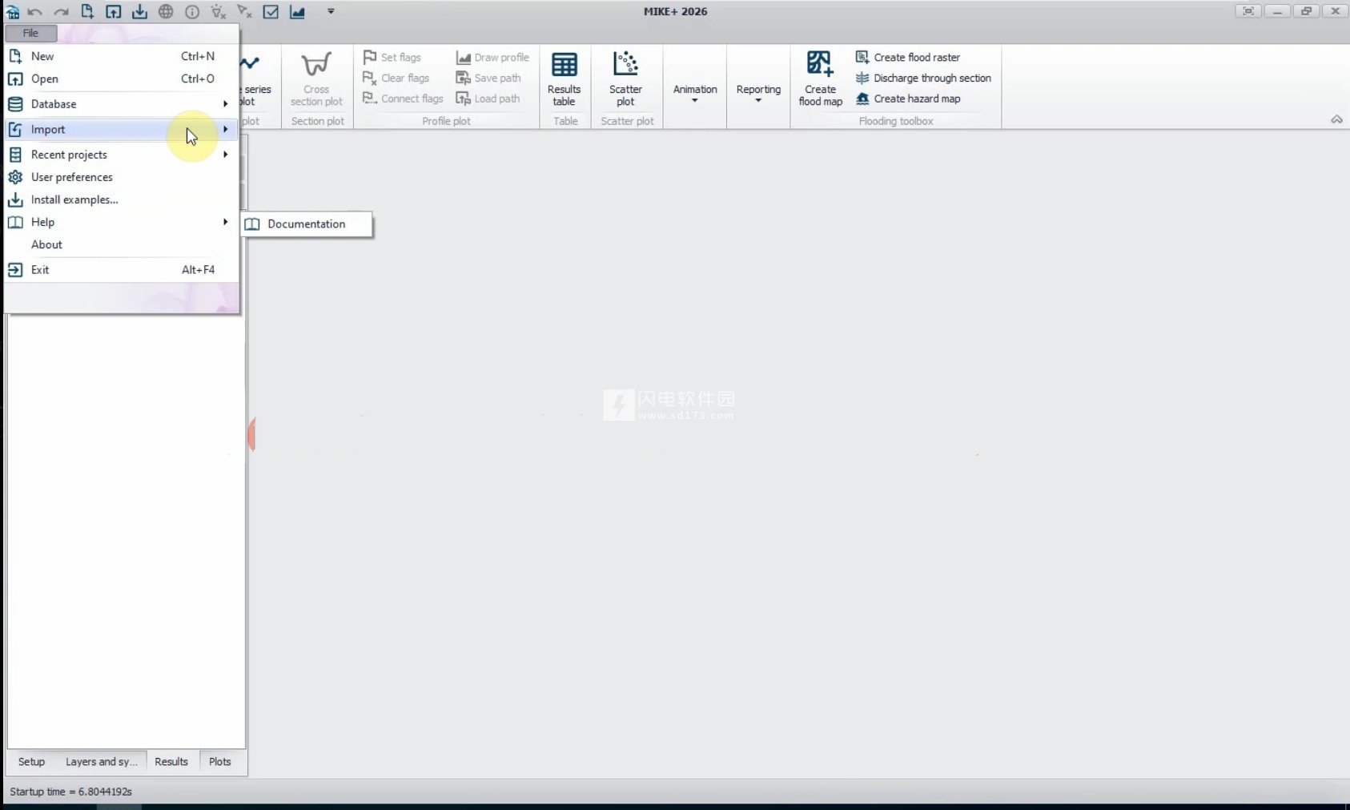Screen dimensions: 1350x810
Task: Expand the Animation dropdown
Action: 694,93
